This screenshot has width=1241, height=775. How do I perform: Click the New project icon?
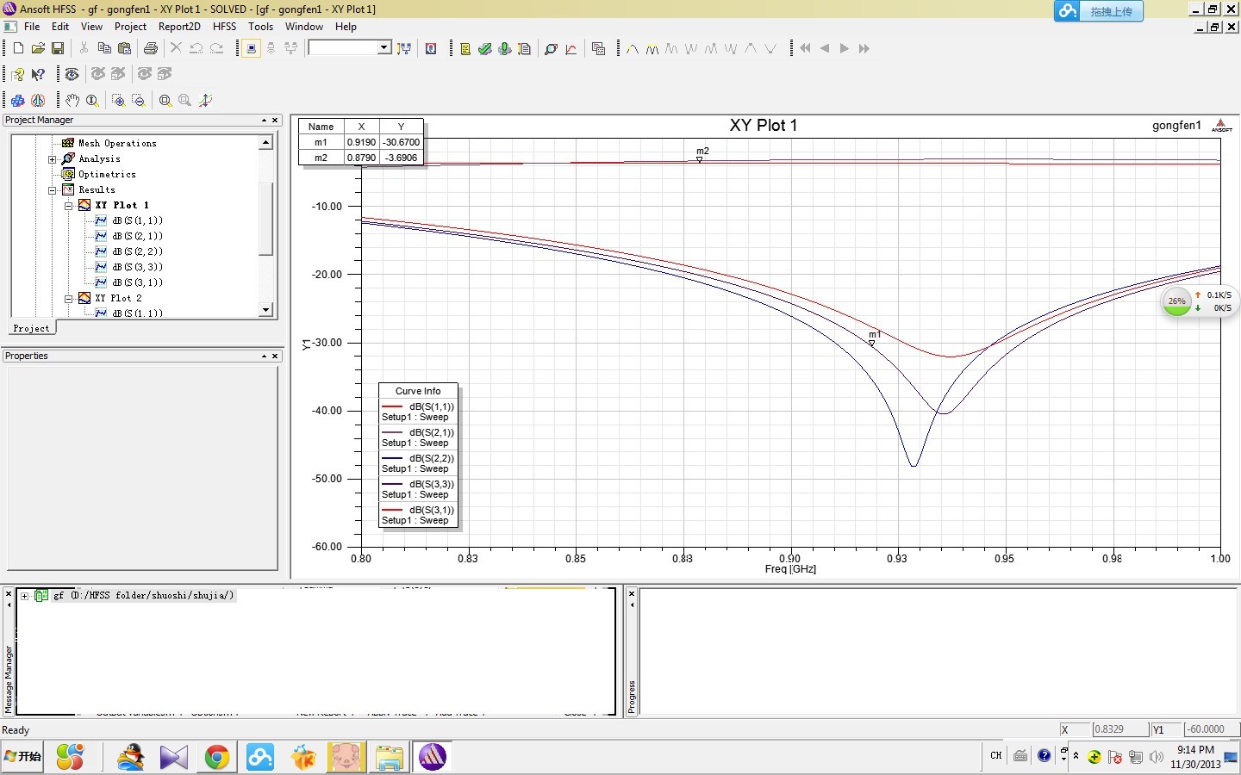(x=18, y=48)
